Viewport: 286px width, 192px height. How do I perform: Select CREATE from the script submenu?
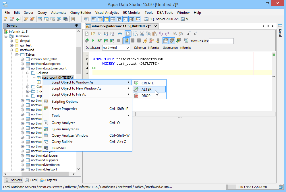(x=149, y=83)
